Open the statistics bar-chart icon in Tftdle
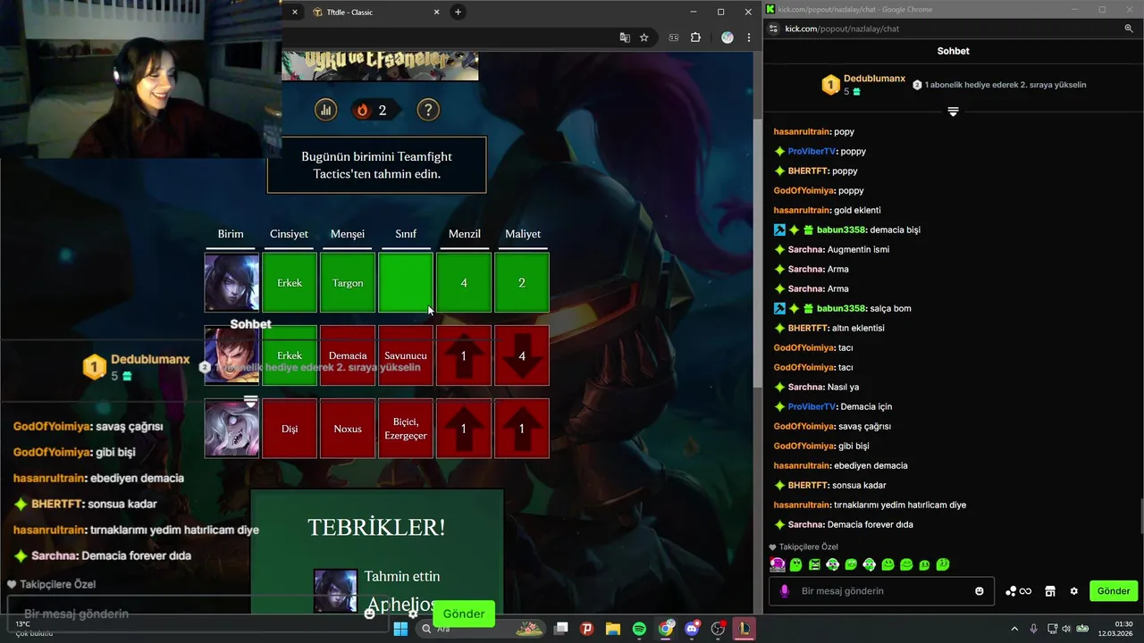 (325, 110)
